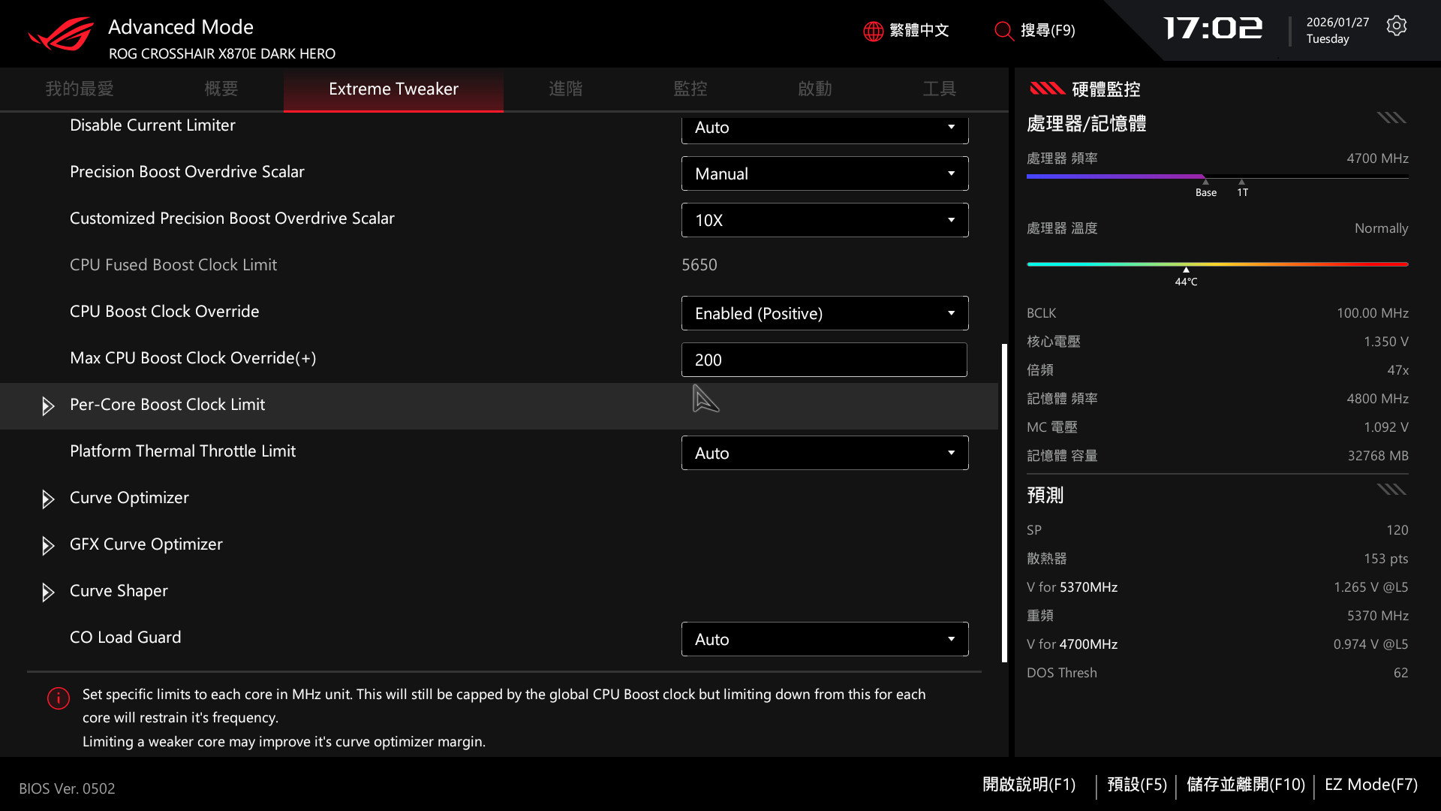
Task: Switch to the 監控 tab
Action: [x=690, y=89]
